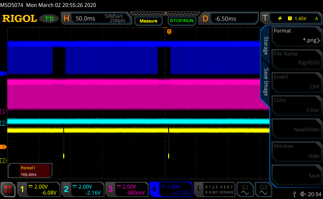Toggle channel 2 cyan button
This screenshot has height=199, width=323.
click(82, 189)
